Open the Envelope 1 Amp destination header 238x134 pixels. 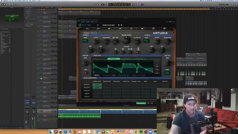point(136,82)
